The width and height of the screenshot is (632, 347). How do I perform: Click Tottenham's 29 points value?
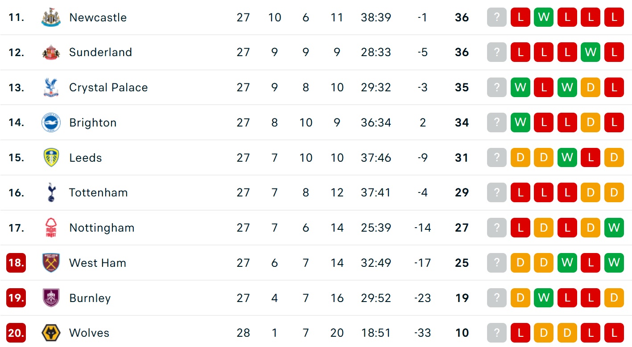click(462, 192)
